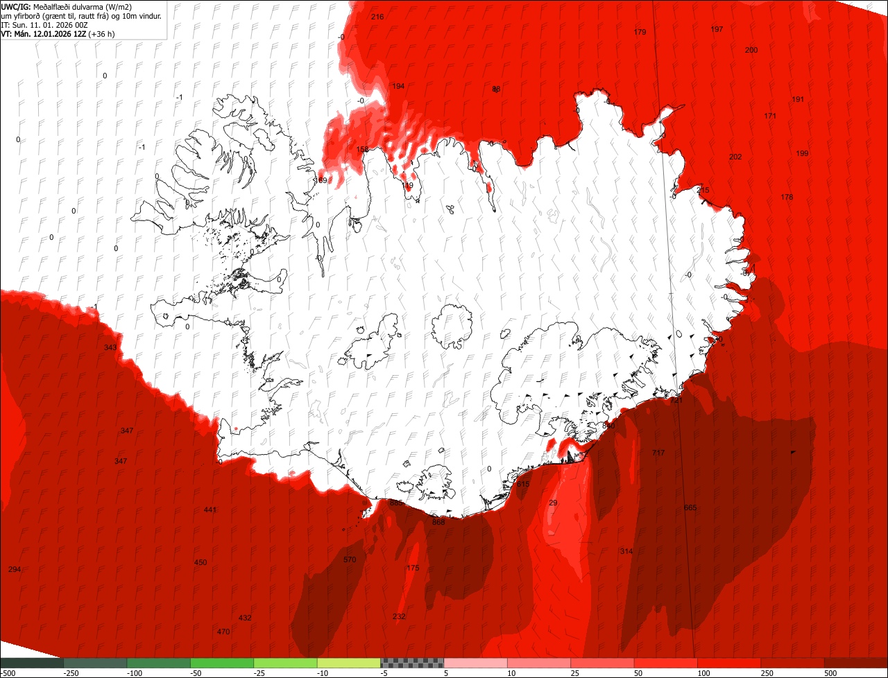The height and width of the screenshot is (678, 888).
Task: Click the legend label -250
Action: (70, 673)
